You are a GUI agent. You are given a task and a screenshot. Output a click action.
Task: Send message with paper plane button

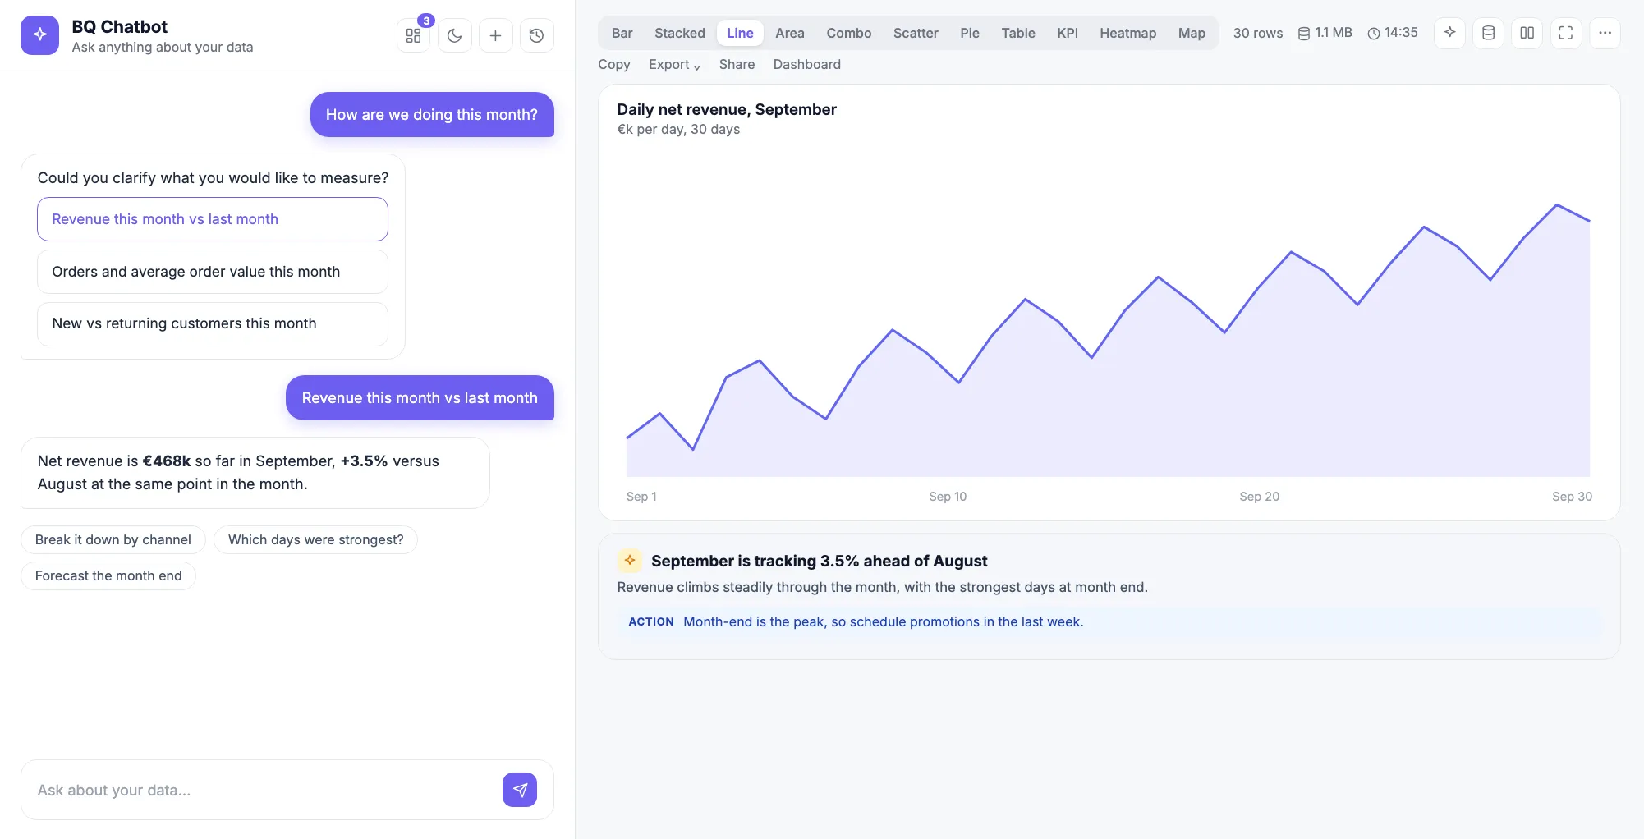pos(520,790)
